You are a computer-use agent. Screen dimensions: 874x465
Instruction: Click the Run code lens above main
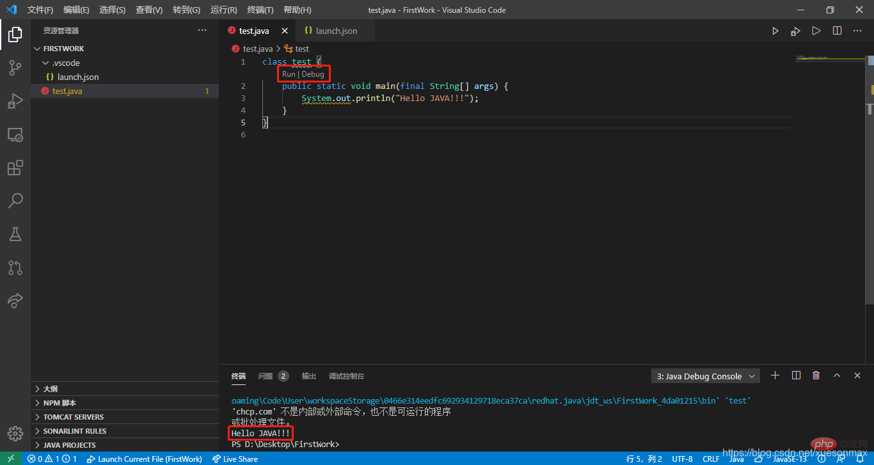(x=289, y=74)
